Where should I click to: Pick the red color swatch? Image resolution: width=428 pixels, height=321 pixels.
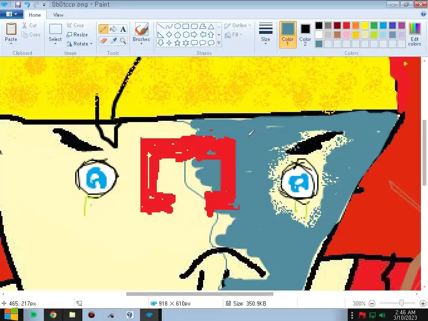346,25
